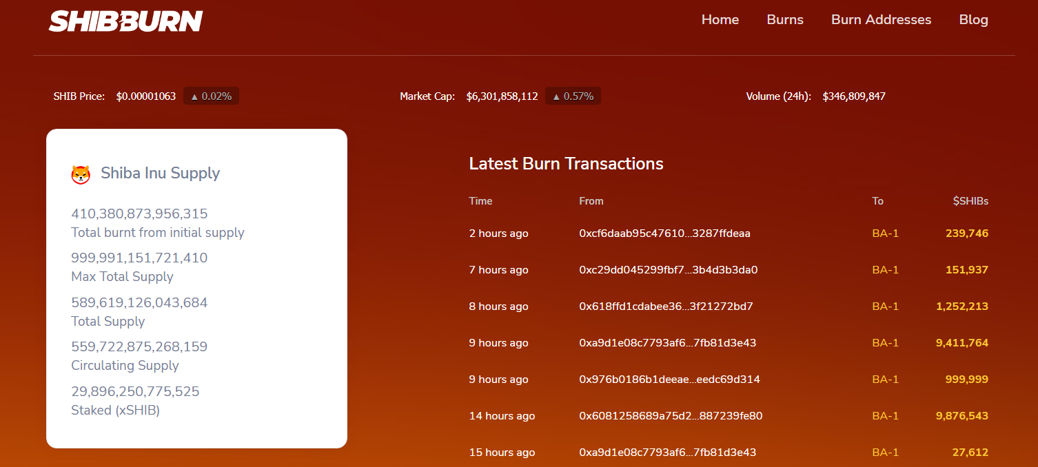Select the 9,876,543 SHIB burn amount
The width and height of the screenshot is (1038, 467).
coord(962,416)
